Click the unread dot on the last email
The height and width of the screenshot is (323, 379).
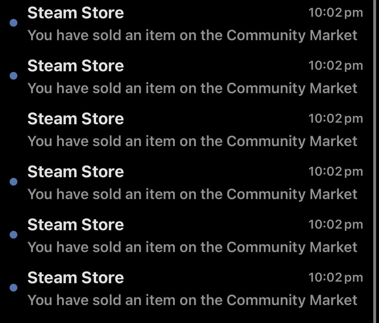(x=14, y=287)
